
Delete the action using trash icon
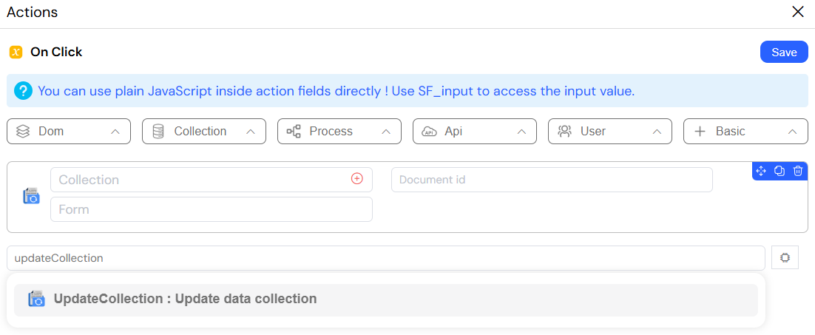[798, 171]
